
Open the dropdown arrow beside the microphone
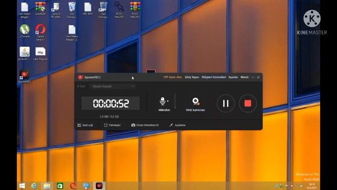point(167,101)
